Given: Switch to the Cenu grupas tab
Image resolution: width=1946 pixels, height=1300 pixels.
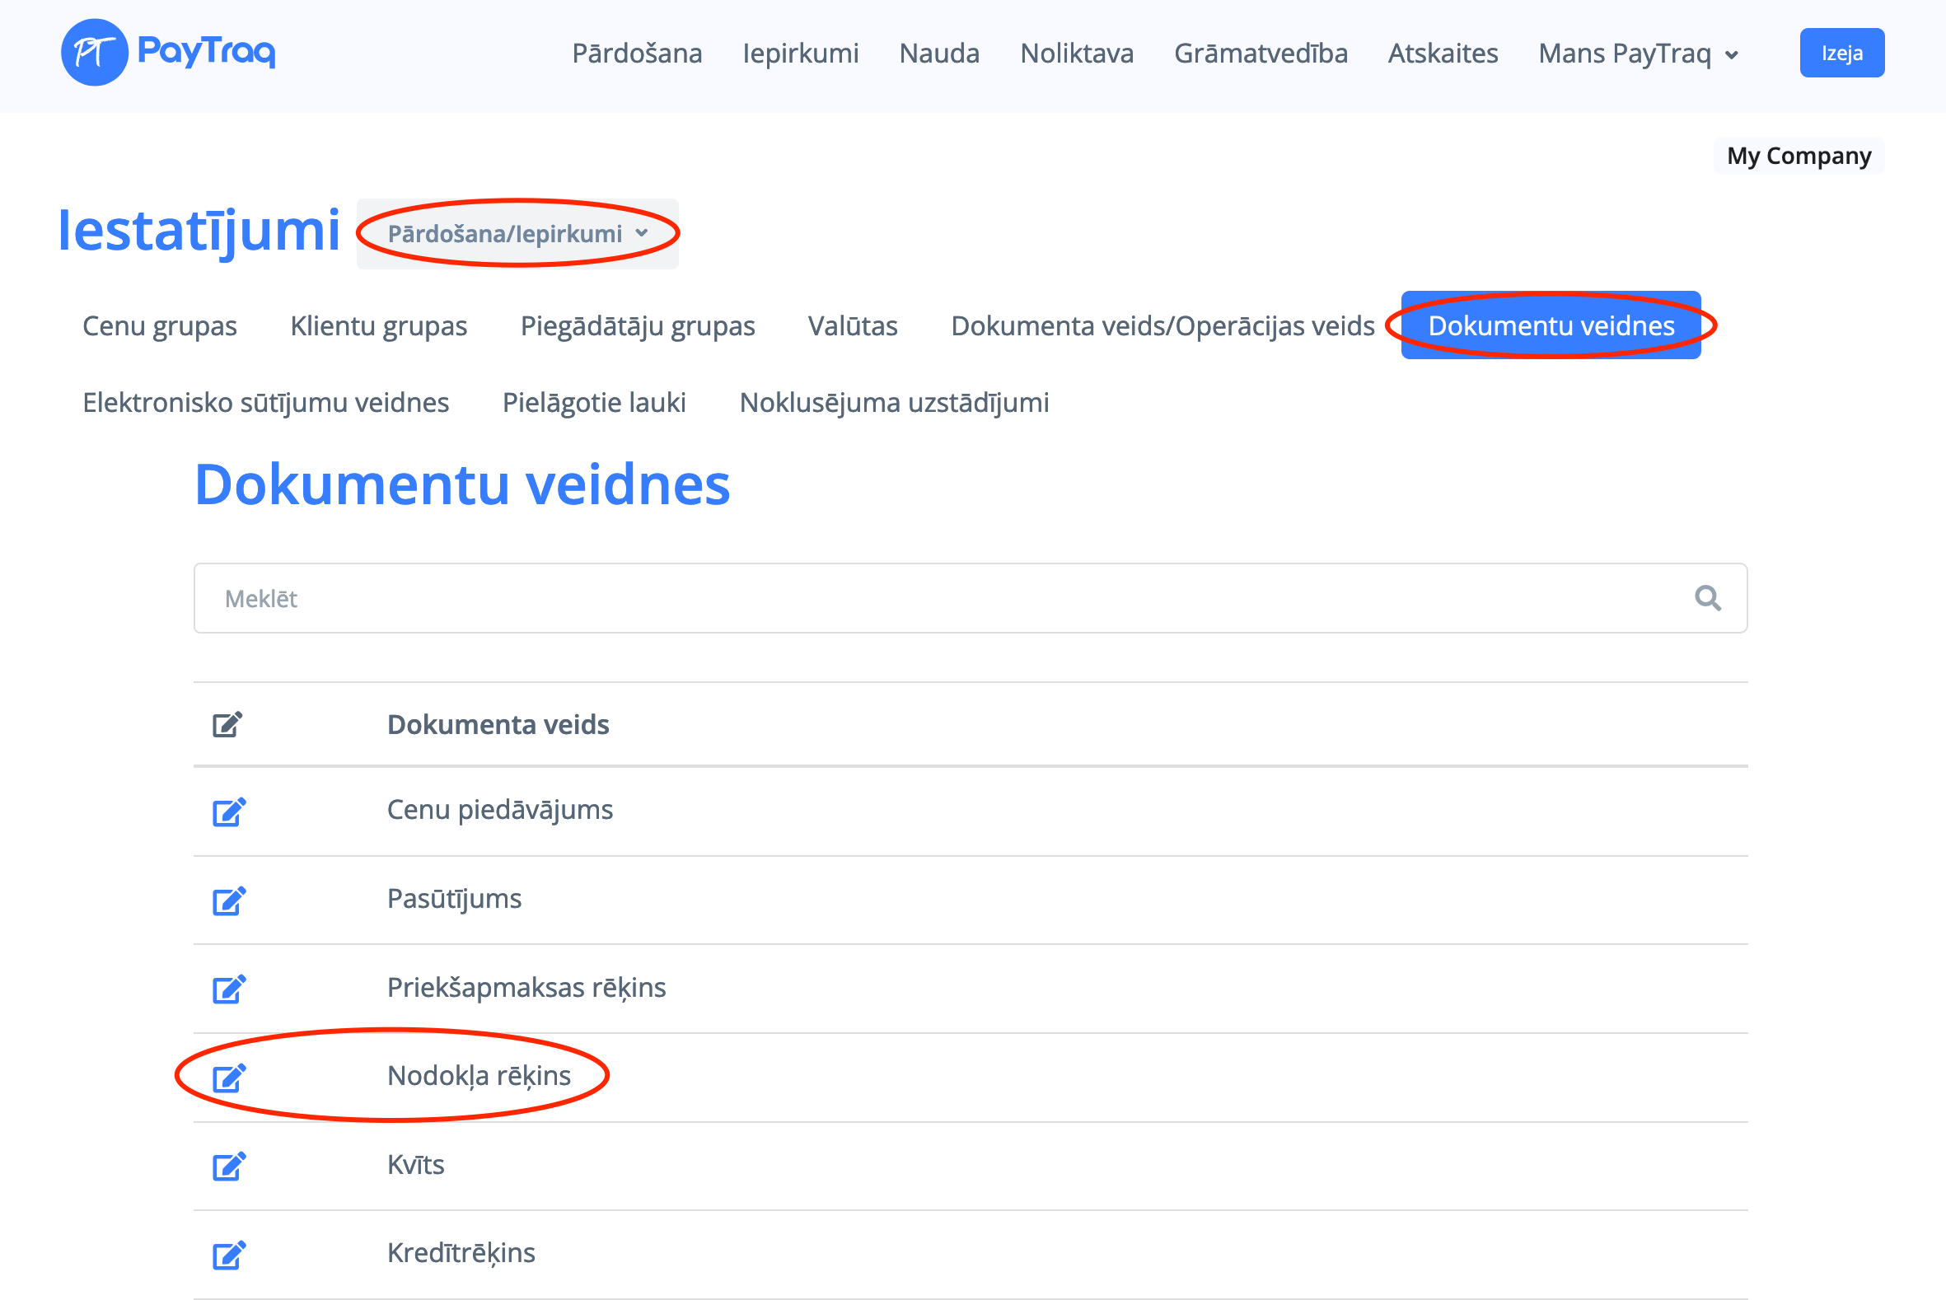Looking at the screenshot, I should (159, 326).
